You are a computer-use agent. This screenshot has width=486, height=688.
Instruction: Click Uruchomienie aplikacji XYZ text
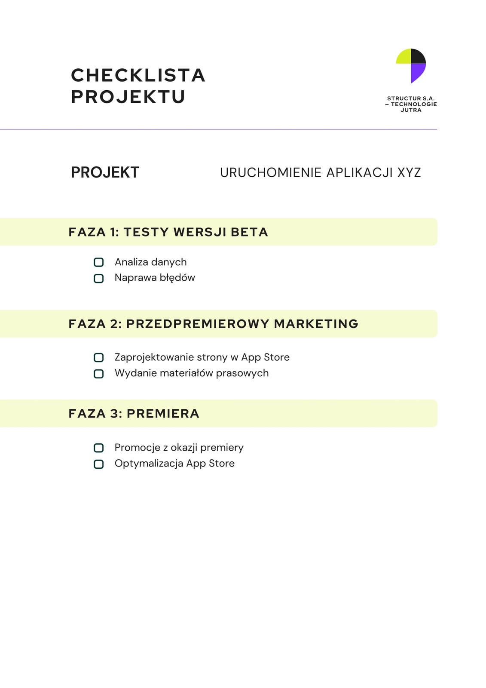[x=321, y=172]
